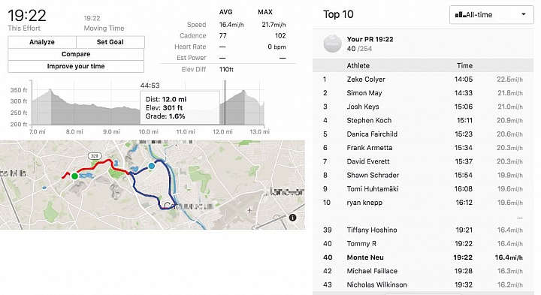
Task: Select Set Goal for this segment
Action: 110,42
